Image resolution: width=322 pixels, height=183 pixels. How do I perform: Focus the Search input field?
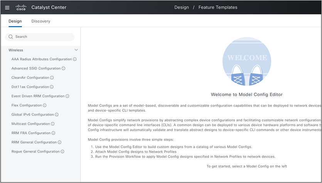click(x=40, y=37)
